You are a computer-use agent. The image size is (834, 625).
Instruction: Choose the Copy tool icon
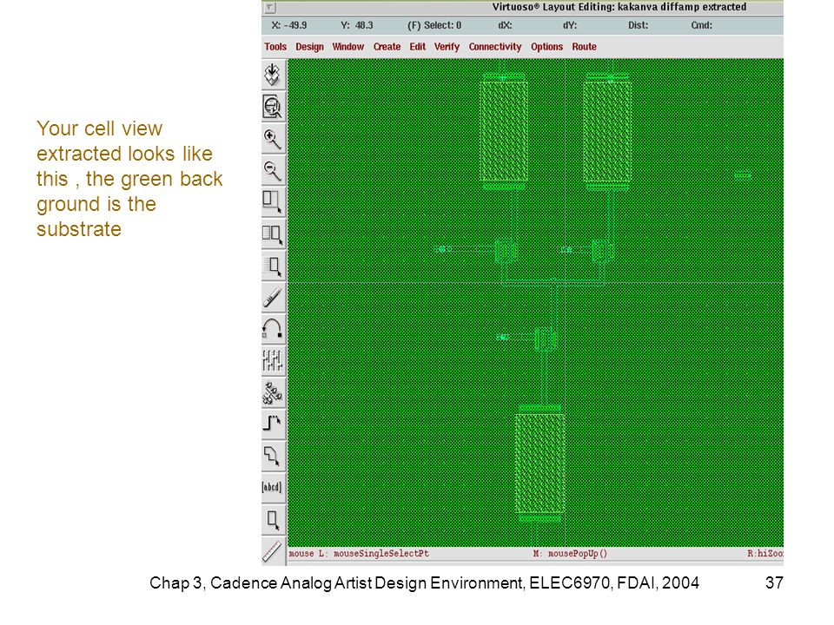[x=273, y=234]
